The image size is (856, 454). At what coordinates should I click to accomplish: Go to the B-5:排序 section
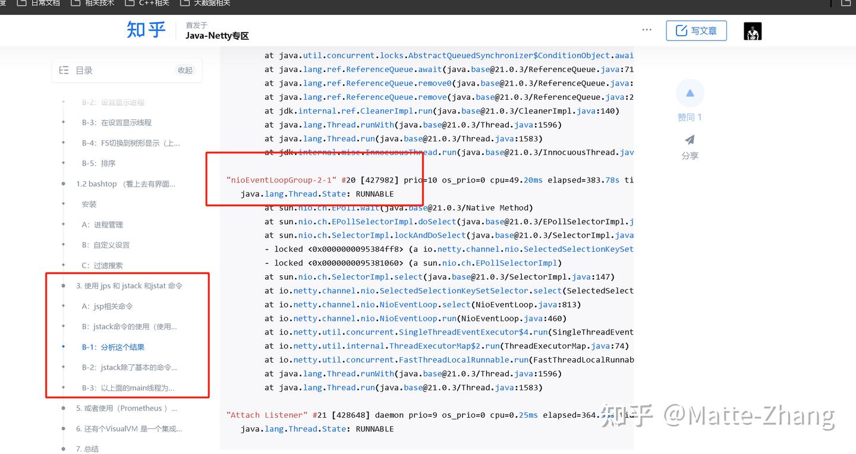pos(99,163)
